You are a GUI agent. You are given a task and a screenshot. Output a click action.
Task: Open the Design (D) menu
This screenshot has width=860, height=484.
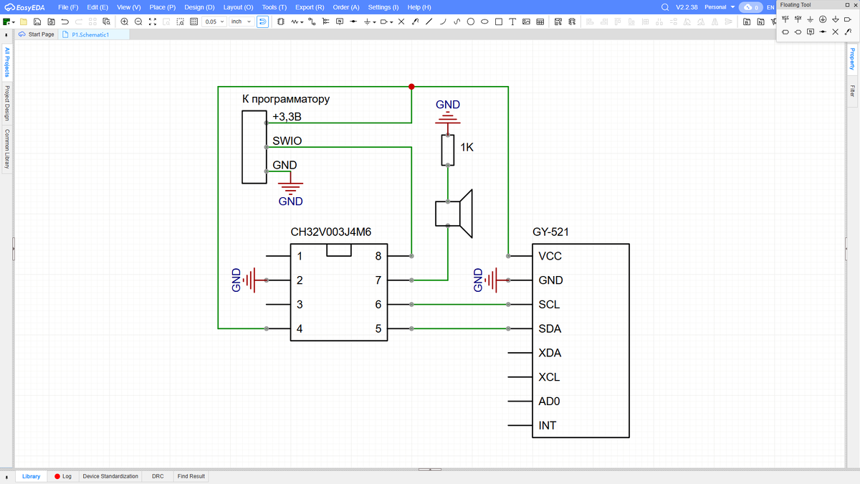click(199, 7)
